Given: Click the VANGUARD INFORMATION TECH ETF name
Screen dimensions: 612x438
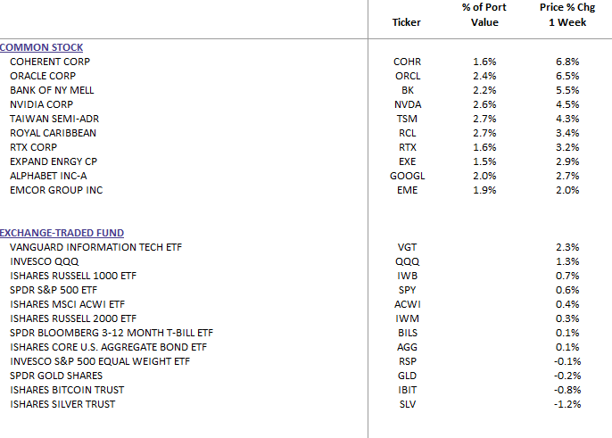Looking at the screenshot, I should pyautogui.click(x=95, y=247).
